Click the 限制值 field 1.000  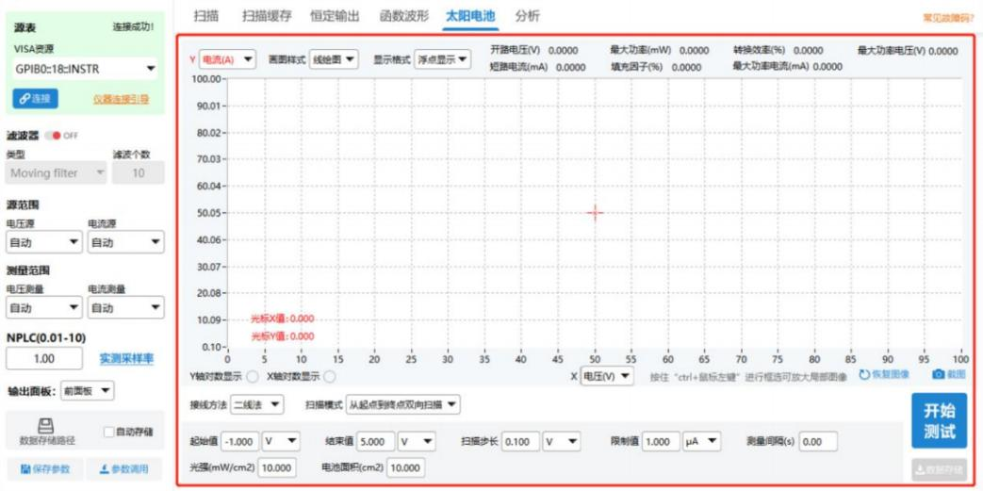pos(661,441)
